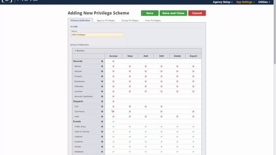Screen dimensions: 276x155
Task: Toggle the Records Access denied icon
Action: [x=113, y=61]
